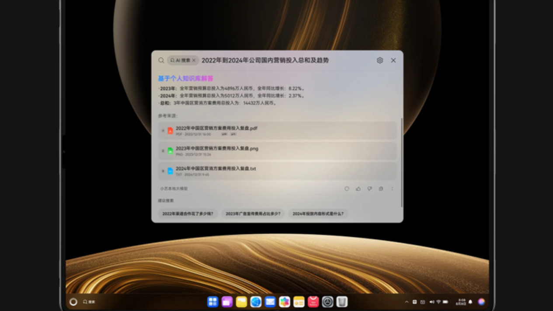Open the Mail app in the dock
The height and width of the screenshot is (311, 553).
point(270,302)
